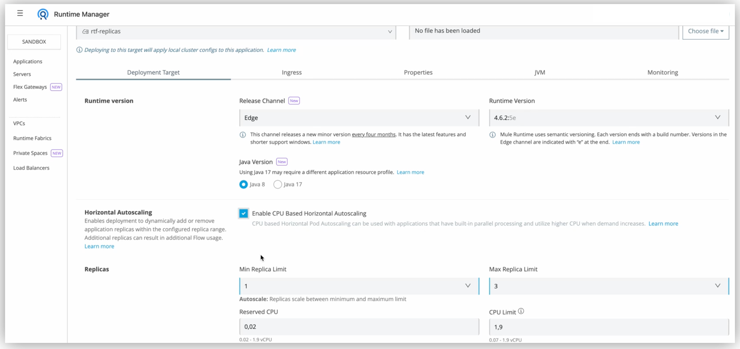
Task: Click the info icon about semantic versioning
Action: click(x=492, y=134)
